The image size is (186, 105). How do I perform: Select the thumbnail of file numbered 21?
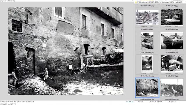coord(147,17)
